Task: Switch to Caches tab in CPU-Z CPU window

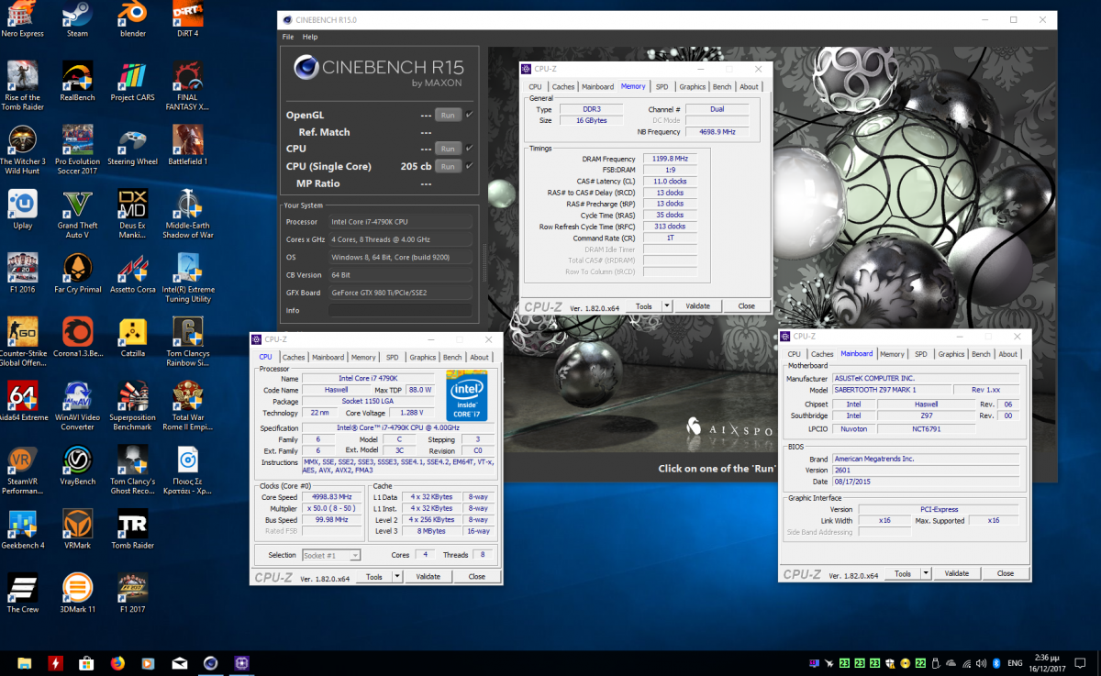Action: 294,357
